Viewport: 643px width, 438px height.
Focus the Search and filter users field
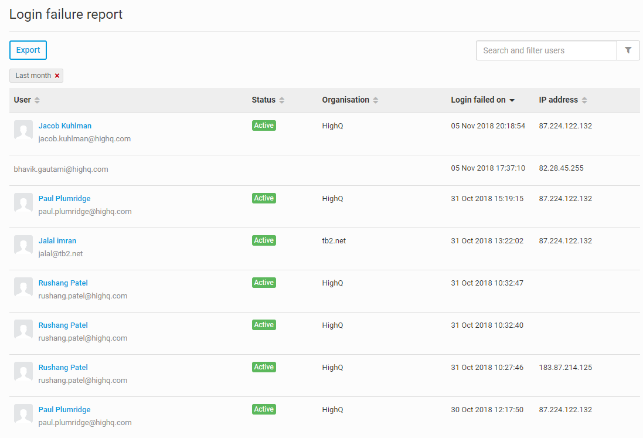pyautogui.click(x=546, y=50)
